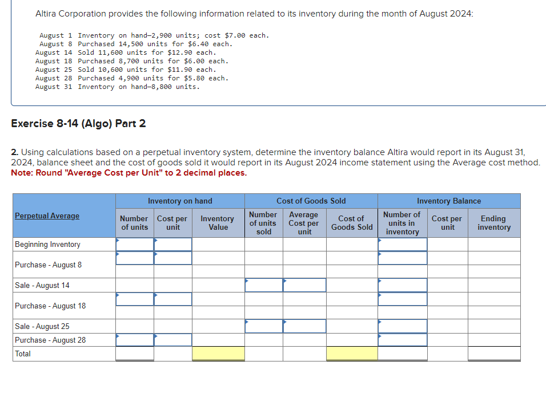Click the August 14 sold 11,600 units line

click(x=126, y=52)
